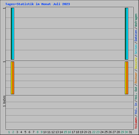Click day 15 on the x-axis
The width and height of the screenshot is (139, 135).
[x=65, y=132]
